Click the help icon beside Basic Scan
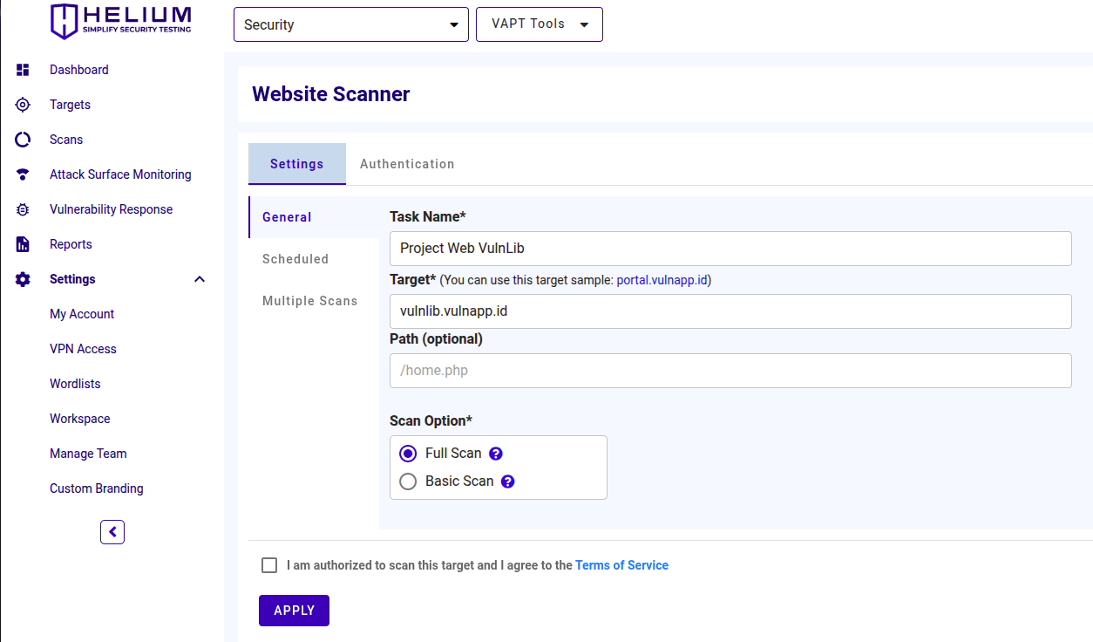The image size is (1093, 642). click(x=508, y=481)
